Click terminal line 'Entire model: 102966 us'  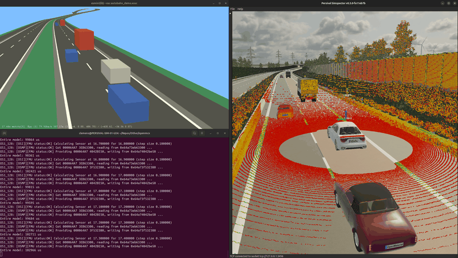[21, 250]
